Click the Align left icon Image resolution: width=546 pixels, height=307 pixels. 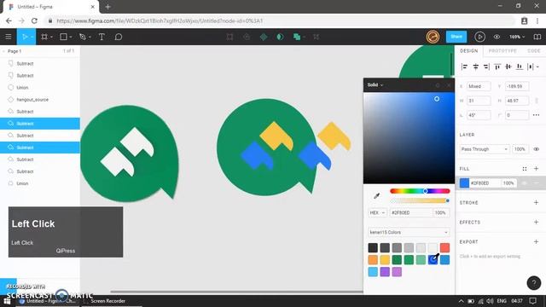464,67
